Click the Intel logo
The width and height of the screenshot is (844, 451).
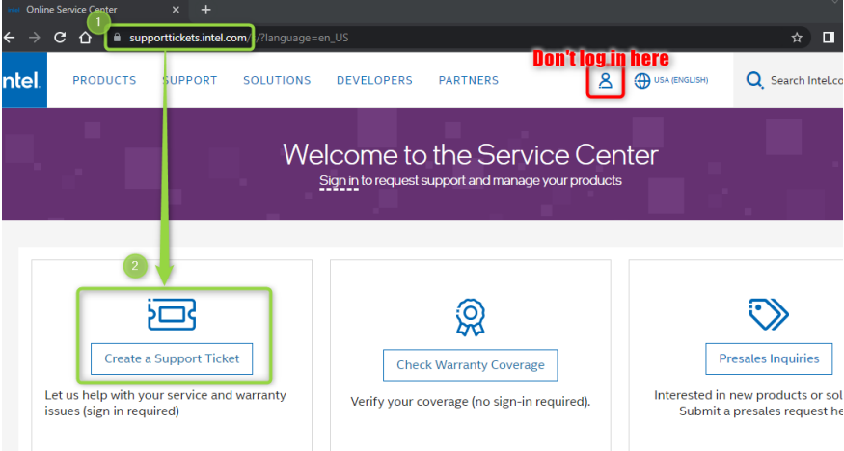(x=24, y=80)
